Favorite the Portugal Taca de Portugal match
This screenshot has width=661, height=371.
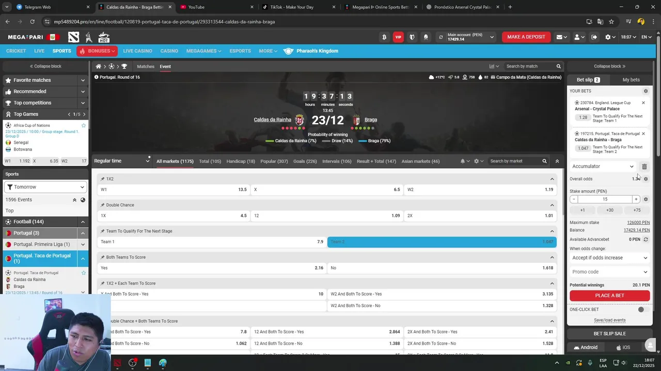tap(84, 273)
